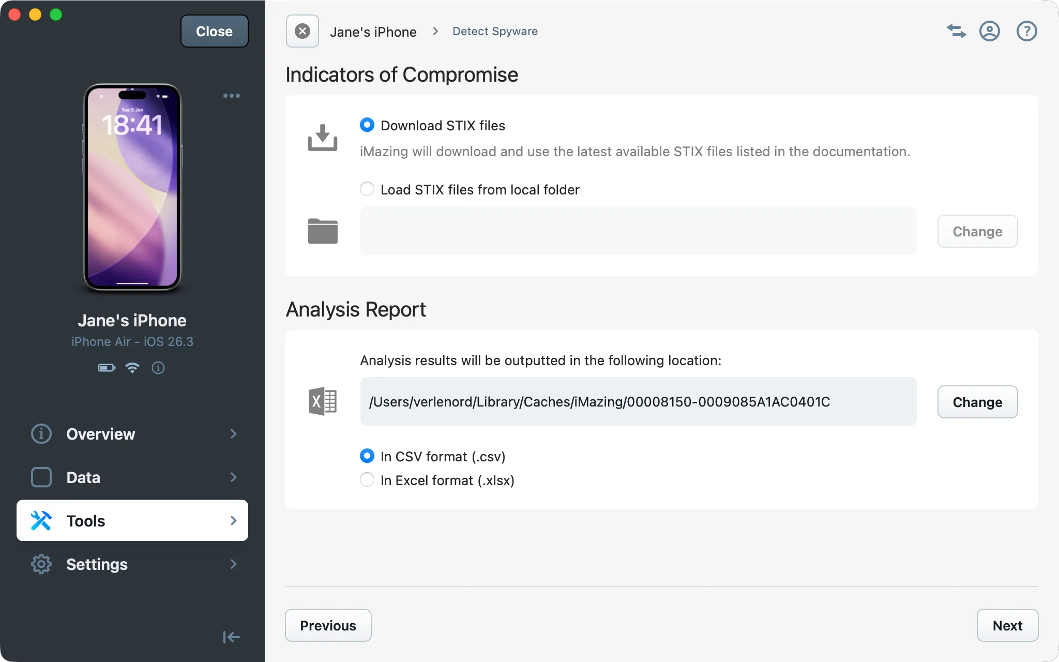The width and height of the screenshot is (1059, 662).
Task: Open the ellipsis menu above the phone preview
Action: pyautogui.click(x=231, y=95)
